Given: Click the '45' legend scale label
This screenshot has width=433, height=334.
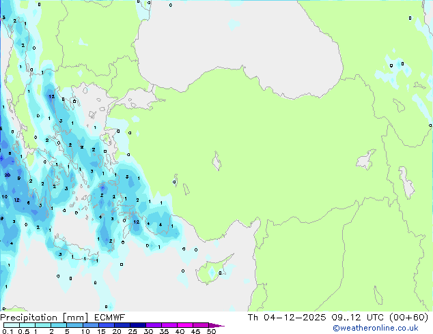Looking at the screenshot, I should 195,331.
